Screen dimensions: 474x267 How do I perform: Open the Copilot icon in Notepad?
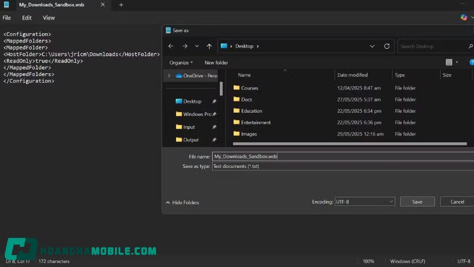pos(464,18)
